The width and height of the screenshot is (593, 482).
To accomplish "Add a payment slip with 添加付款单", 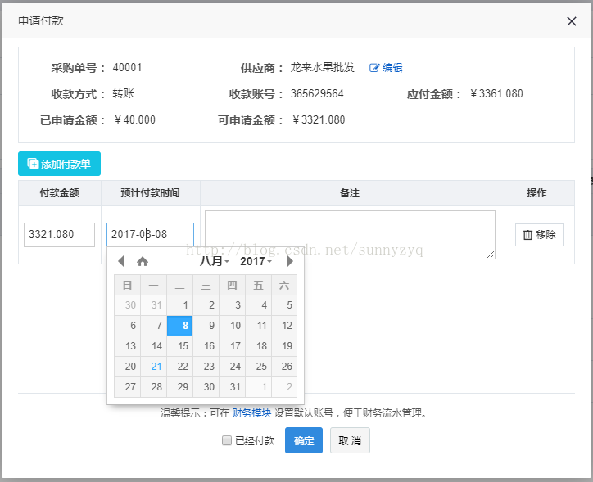I will (x=59, y=164).
